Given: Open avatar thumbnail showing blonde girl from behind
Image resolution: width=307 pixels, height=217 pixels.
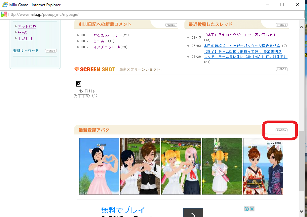Looking at the screenshot, I should click(x=222, y=166).
